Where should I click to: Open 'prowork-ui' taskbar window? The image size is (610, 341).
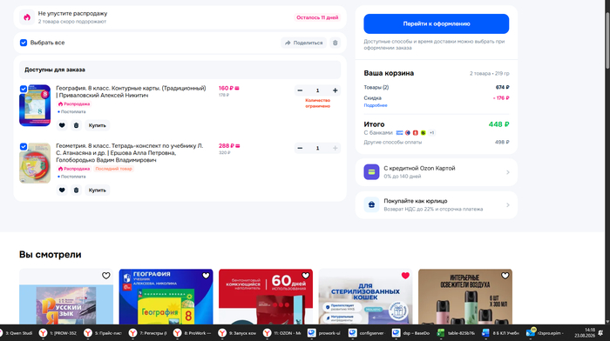pyautogui.click(x=325, y=333)
